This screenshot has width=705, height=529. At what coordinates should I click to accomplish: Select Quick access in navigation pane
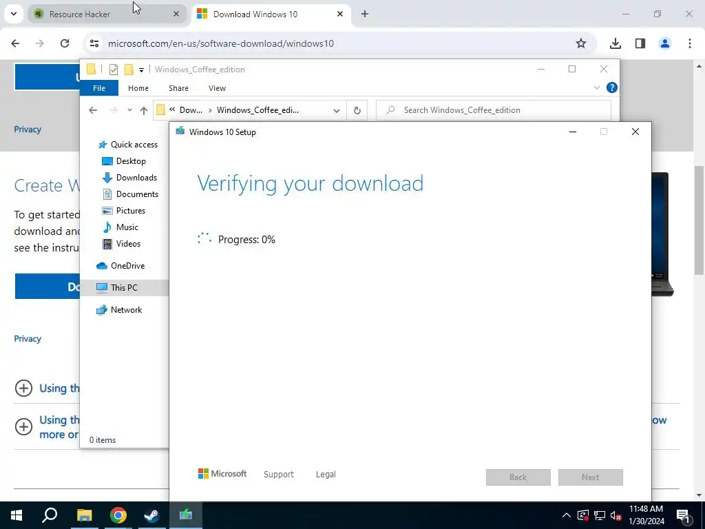pyautogui.click(x=127, y=145)
